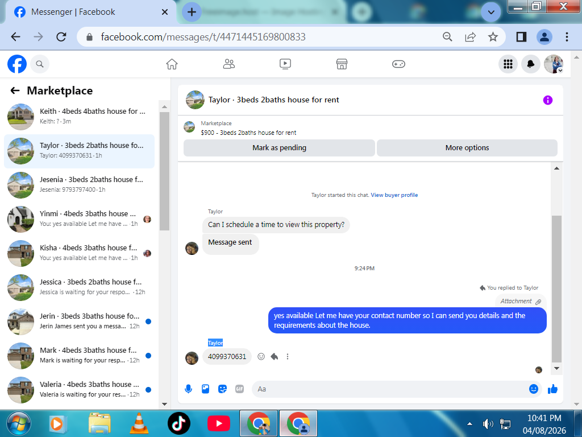The height and width of the screenshot is (437, 582).
Task: Open the taskbar volume speaker icon
Action: 487,423
